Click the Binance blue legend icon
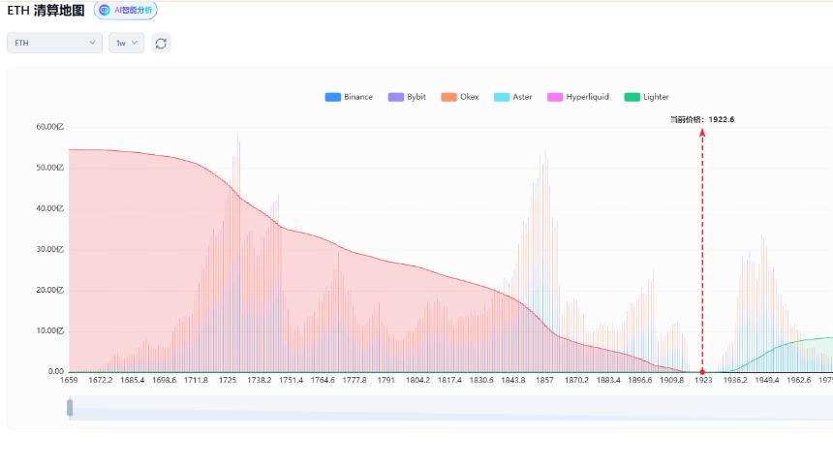The image size is (833, 469). tap(332, 97)
